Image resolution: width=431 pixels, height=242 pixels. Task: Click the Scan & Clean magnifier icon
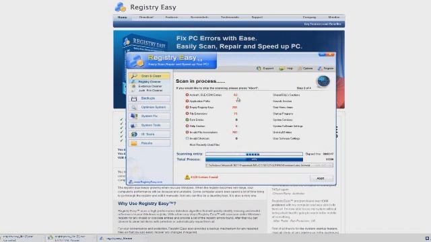[x=134, y=76]
